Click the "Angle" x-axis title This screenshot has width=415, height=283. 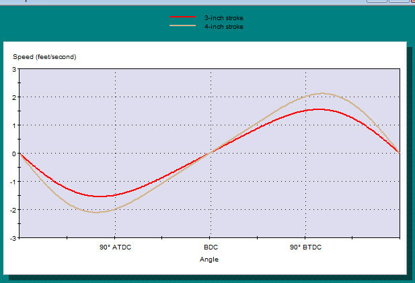tap(209, 259)
